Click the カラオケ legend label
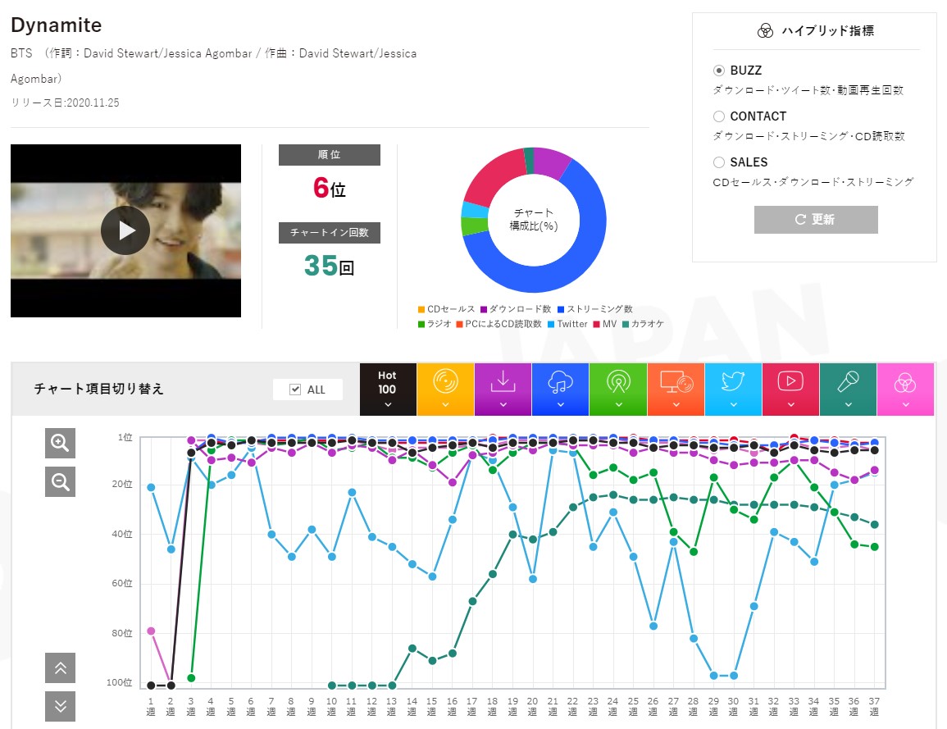This screenshot has height=729, width=947. [x=648, y=325]
